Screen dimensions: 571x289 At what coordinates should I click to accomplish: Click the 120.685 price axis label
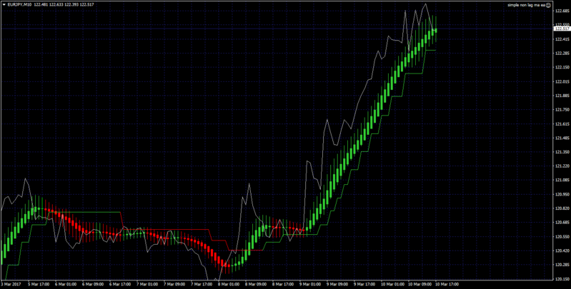click(562, 223)
